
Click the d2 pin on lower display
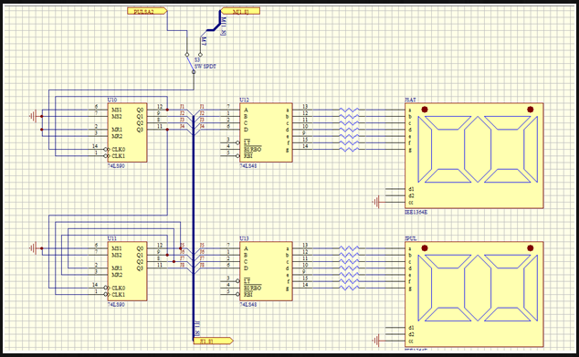[x=411, y=334]
